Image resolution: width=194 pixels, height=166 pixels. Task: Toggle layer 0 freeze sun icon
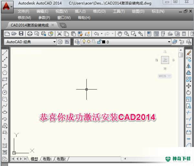point(89,42)
